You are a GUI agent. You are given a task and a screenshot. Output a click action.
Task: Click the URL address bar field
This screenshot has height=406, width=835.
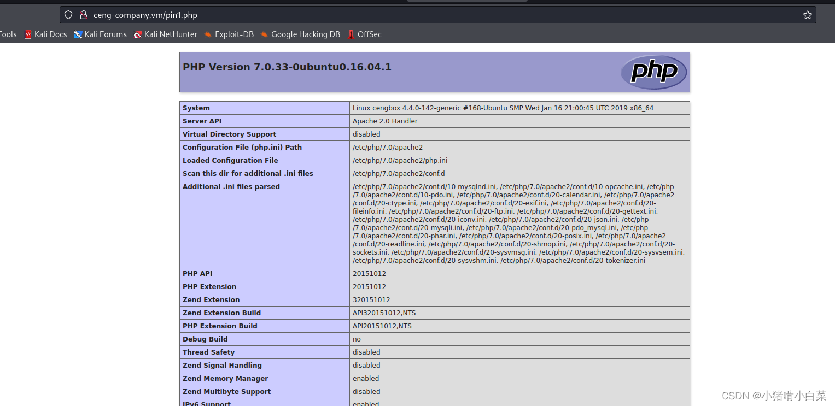point(437,15)
